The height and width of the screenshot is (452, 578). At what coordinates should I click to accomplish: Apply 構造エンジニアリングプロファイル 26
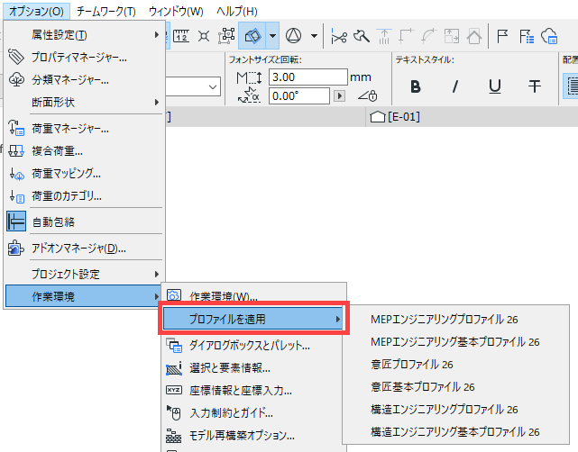(456, 410)
